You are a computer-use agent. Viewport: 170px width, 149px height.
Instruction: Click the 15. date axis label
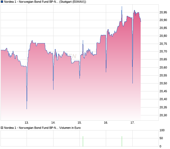coord(80,123)
